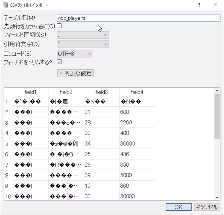Click cell with value 33
The width and height of the screenshot is (224, 215).
coord(102,196)
